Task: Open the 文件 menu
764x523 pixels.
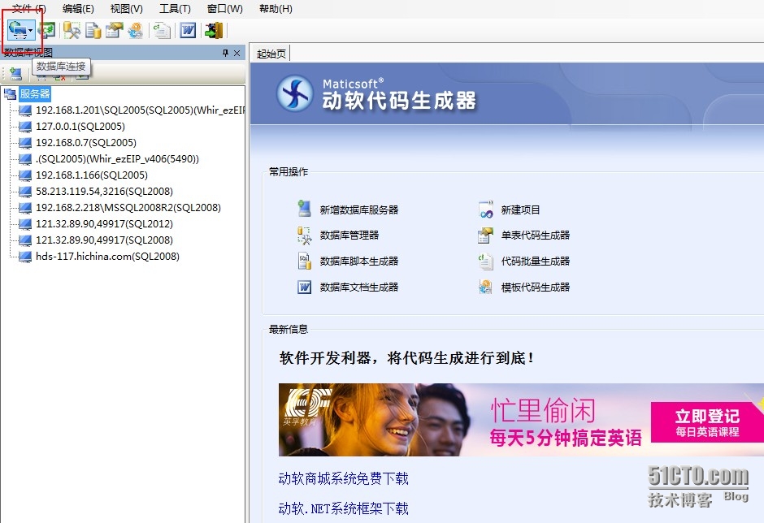Action: pos(28,8)
